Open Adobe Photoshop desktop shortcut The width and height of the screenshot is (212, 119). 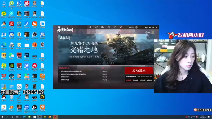click(27, 57)
